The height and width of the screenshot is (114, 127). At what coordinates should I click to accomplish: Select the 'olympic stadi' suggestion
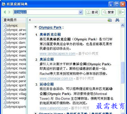[15, 90]
